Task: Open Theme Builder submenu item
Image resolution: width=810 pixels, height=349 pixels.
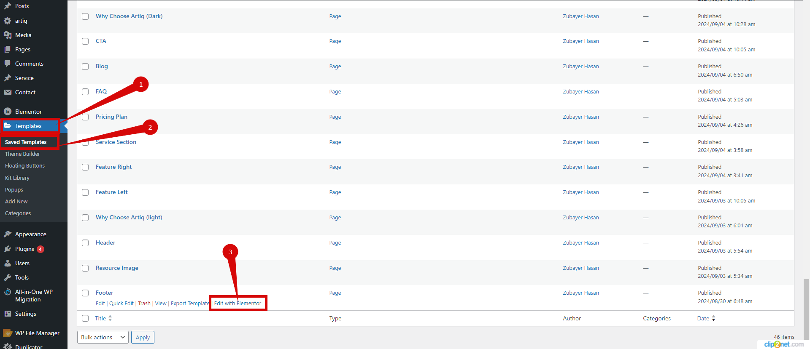Action: [x=22, y=154]
